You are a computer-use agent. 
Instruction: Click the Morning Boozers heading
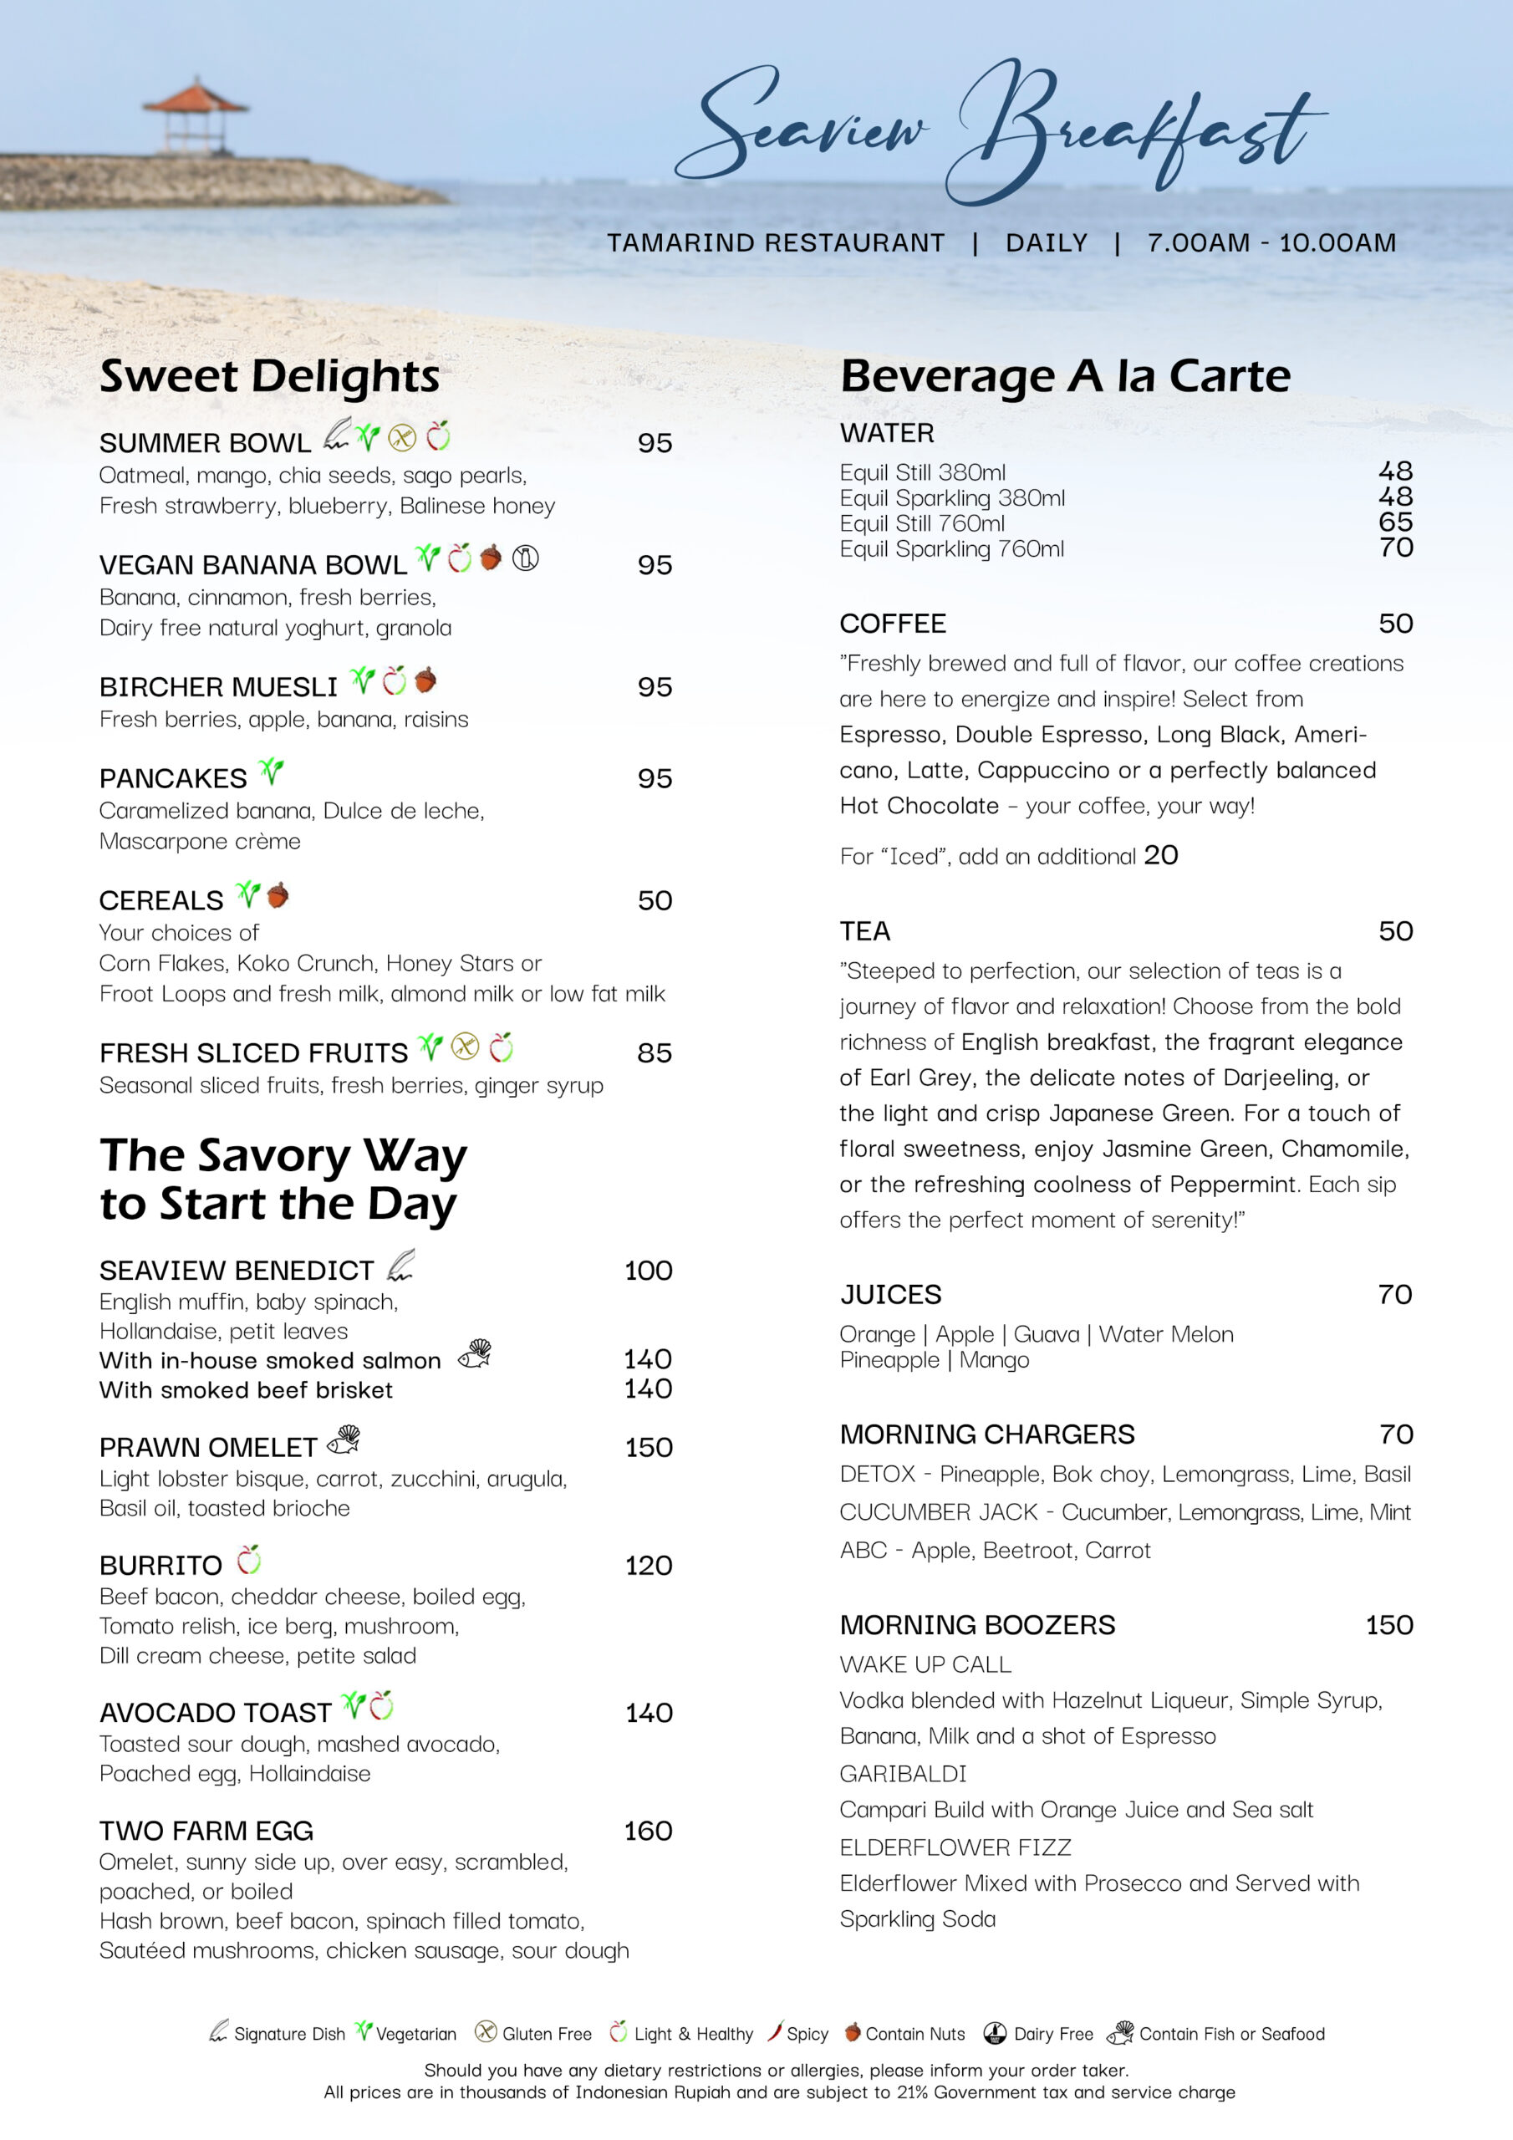pyautogui.click(x=977, y=1624)
